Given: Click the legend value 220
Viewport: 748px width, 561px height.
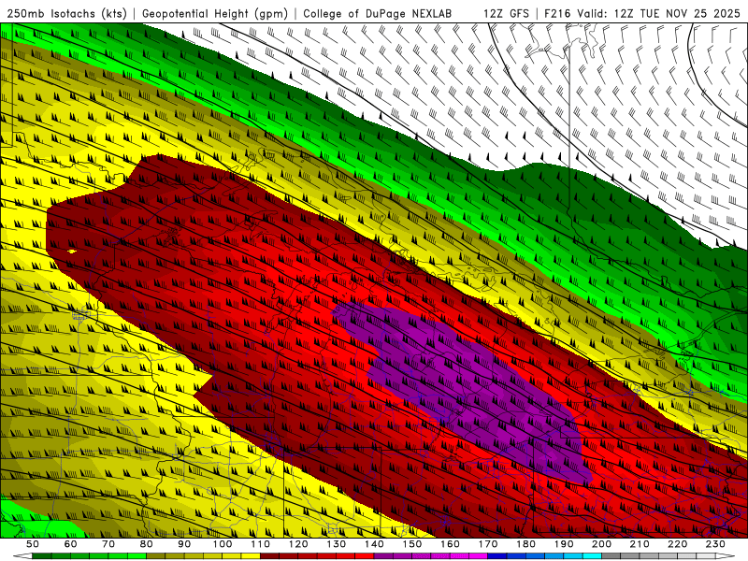Looking at the screenshot, I should [x=678, y=544].
